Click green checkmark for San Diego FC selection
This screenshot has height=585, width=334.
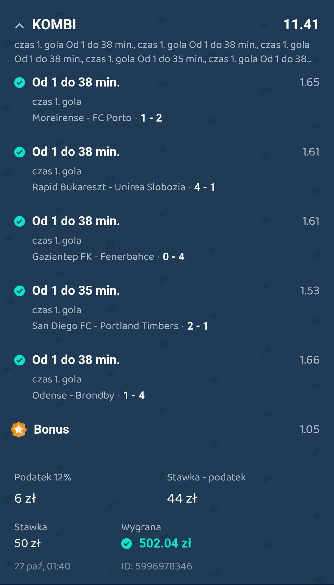(x=19, y=291)
